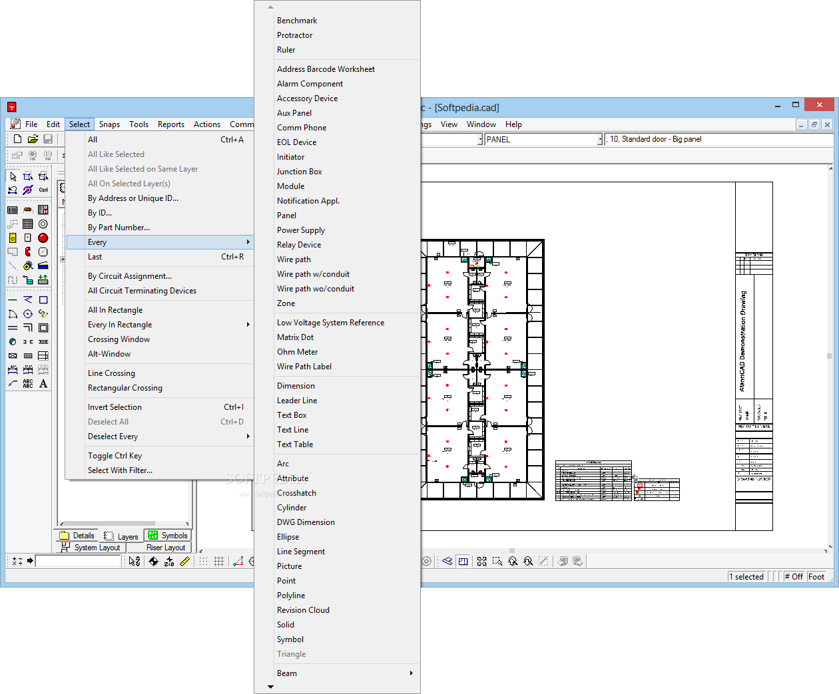Open the File menu
This screenshot has width=839, height=694.
point(31,124)
